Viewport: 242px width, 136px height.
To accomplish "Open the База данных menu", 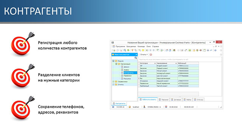I will 131,46.
